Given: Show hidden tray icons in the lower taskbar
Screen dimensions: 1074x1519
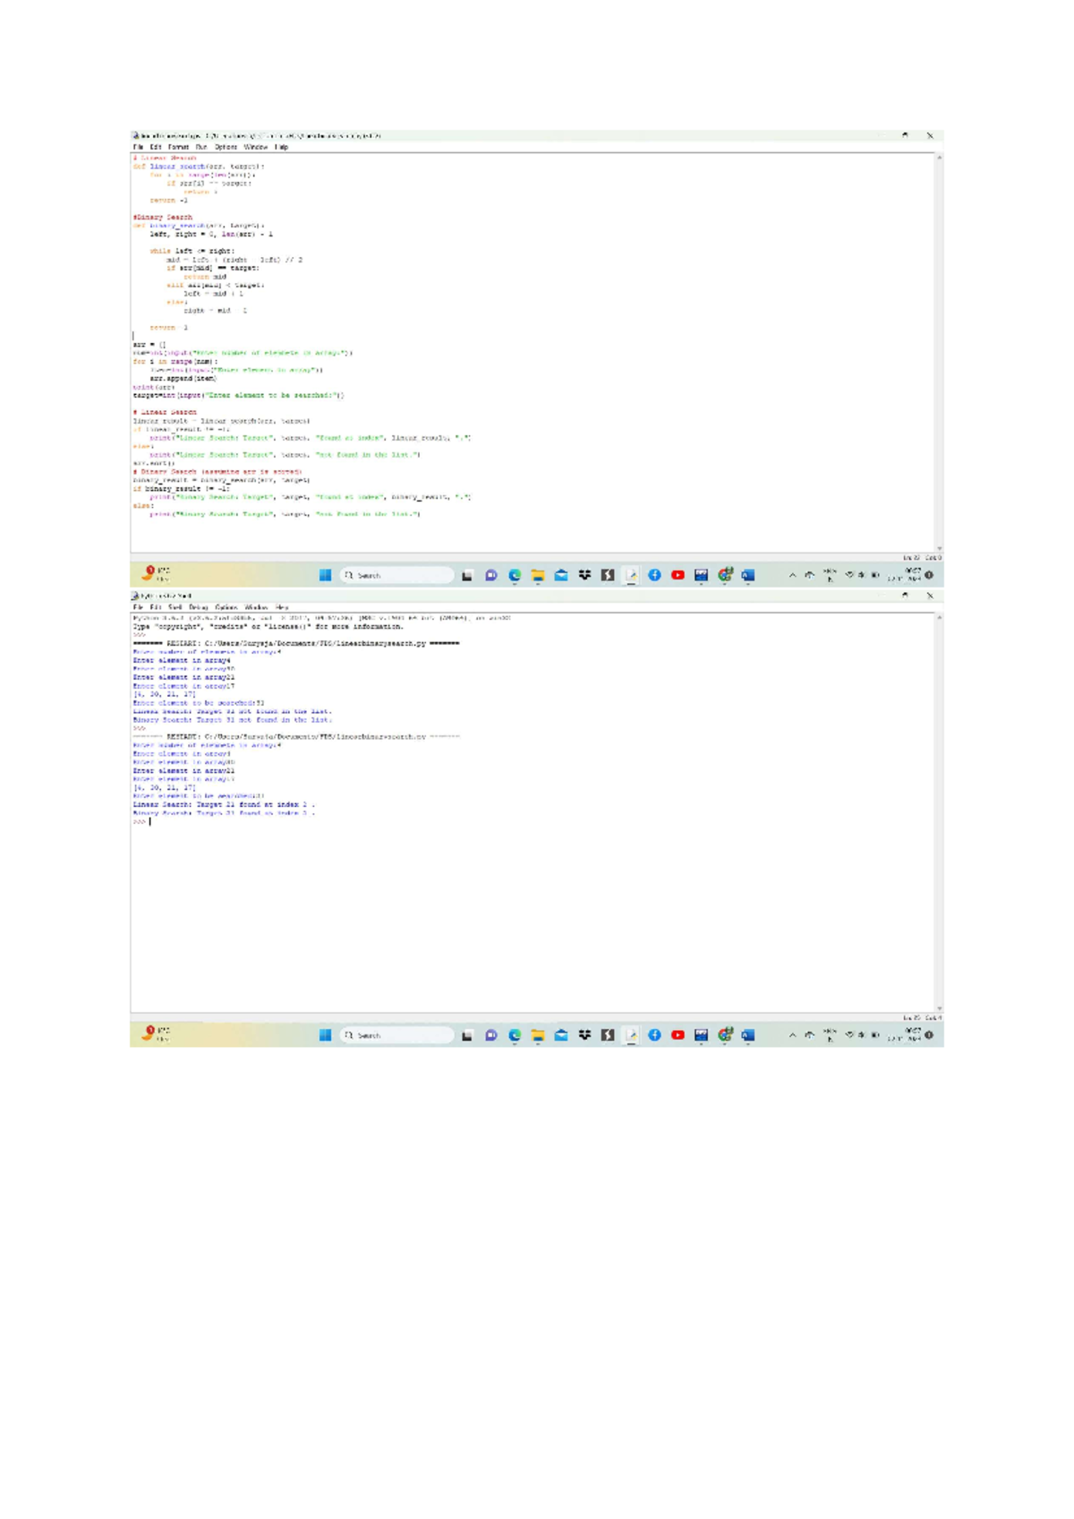Looking at the screenshot, I should point(792,1034).
